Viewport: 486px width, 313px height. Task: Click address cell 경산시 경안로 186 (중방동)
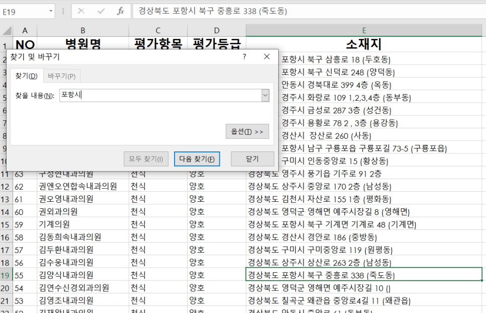[364, 238]
